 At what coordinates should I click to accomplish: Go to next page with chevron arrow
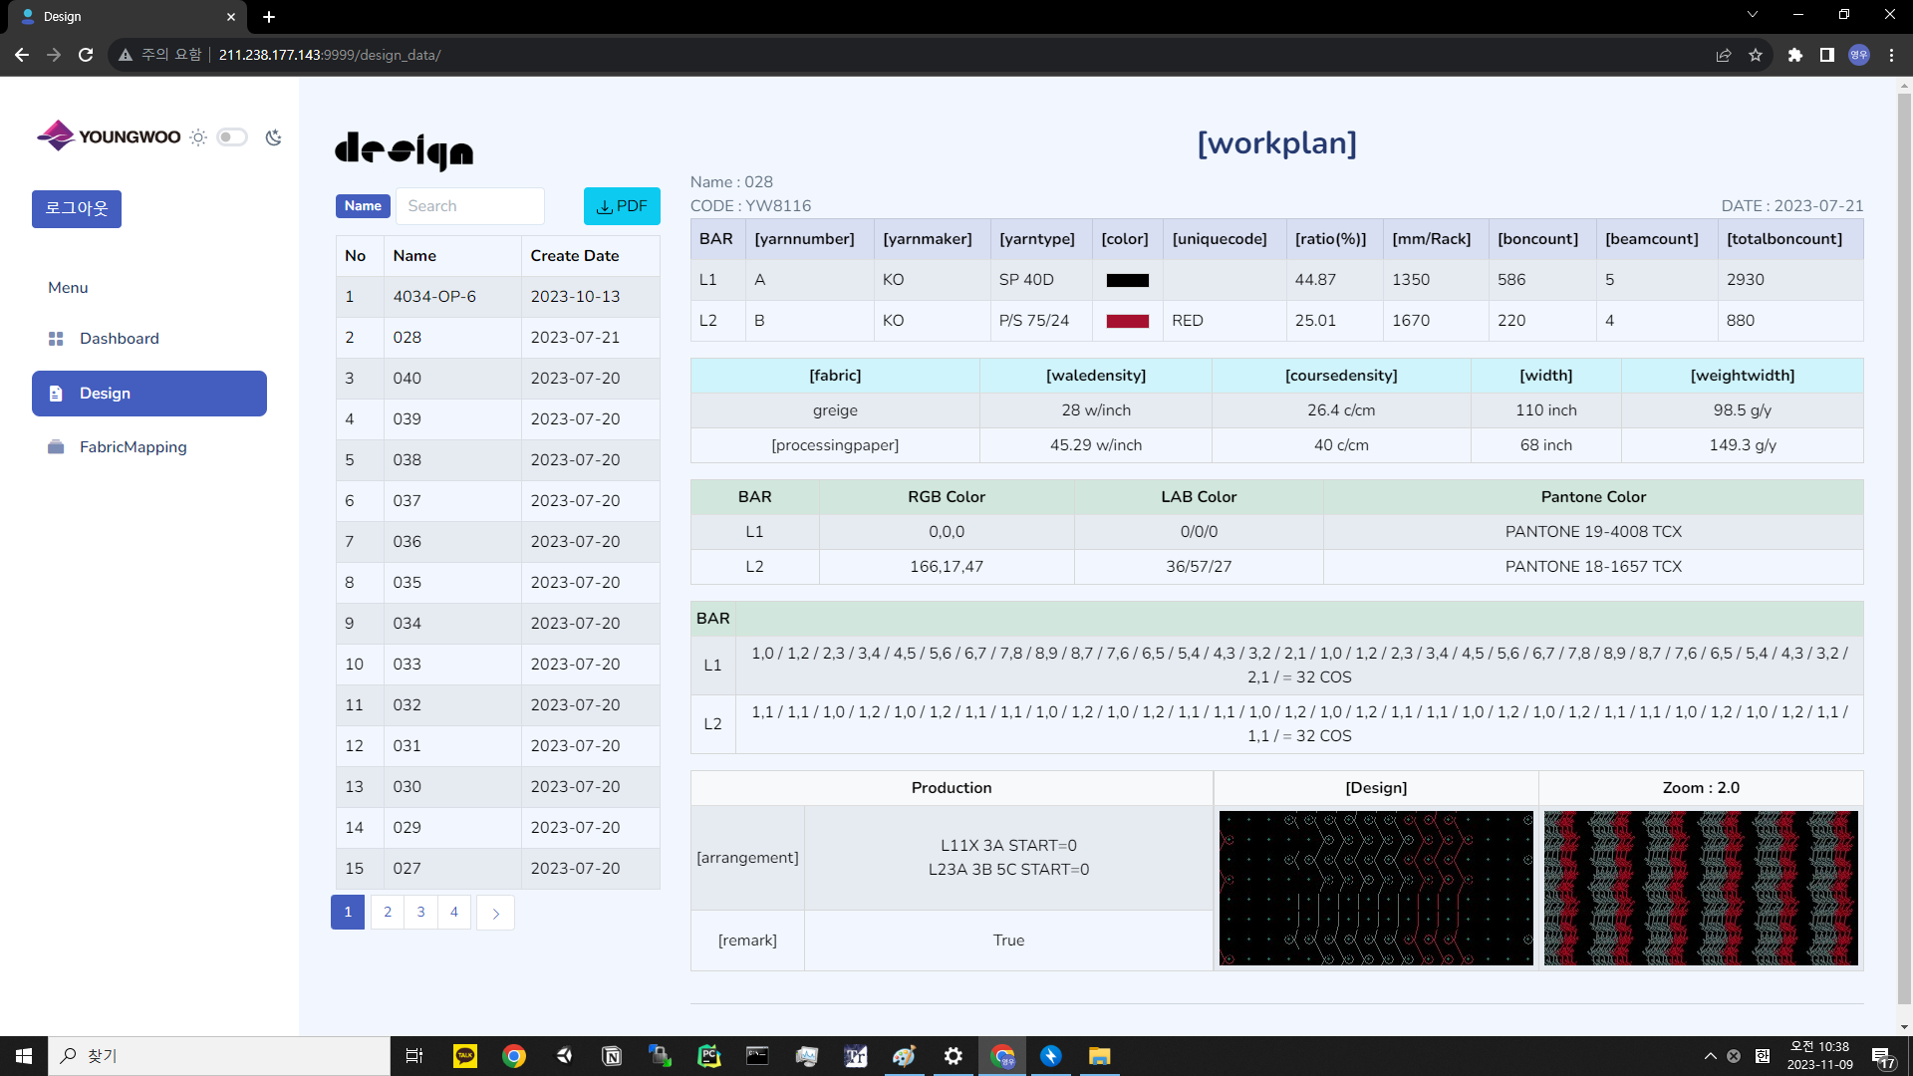click(x=495, y=913)
